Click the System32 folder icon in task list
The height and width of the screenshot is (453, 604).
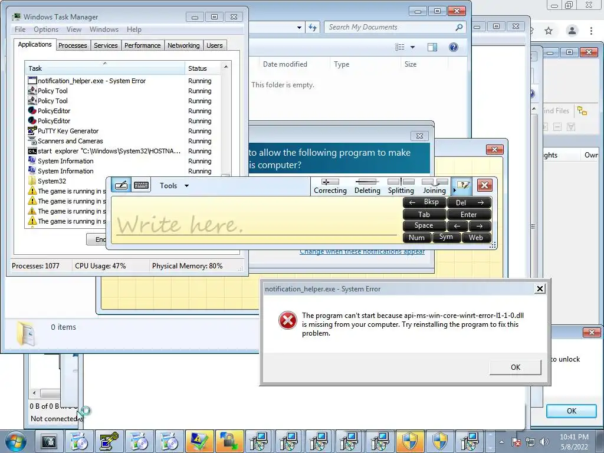pyautogui.click(x=32, y=180)
